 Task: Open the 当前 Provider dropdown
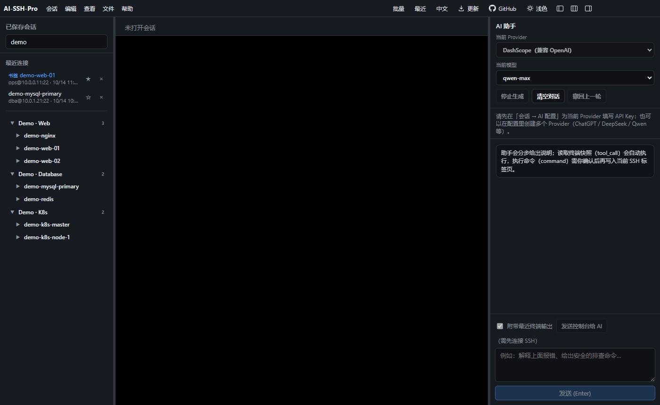point(575,50)
